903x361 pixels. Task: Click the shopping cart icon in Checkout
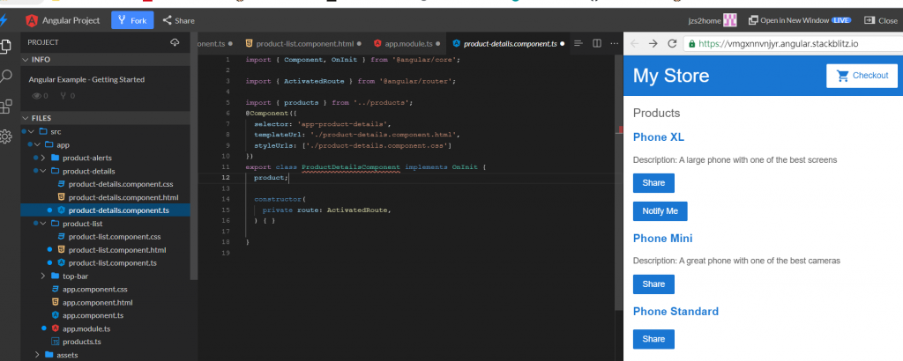(842, 76)
